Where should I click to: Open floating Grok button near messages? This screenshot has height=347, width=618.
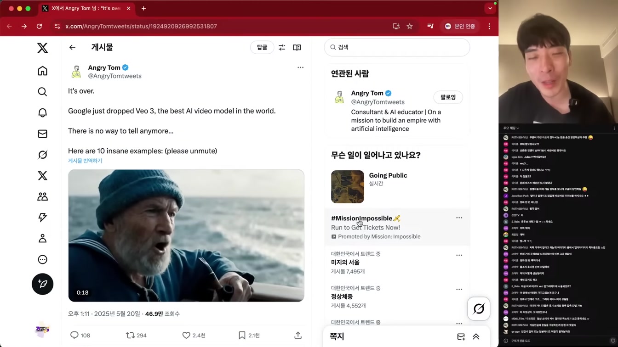(x=479, y=308)
